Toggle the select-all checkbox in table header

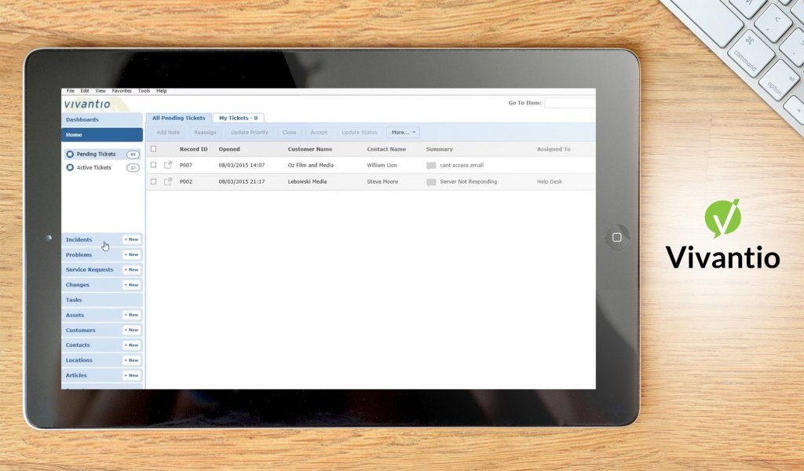(x=154, y=148)
